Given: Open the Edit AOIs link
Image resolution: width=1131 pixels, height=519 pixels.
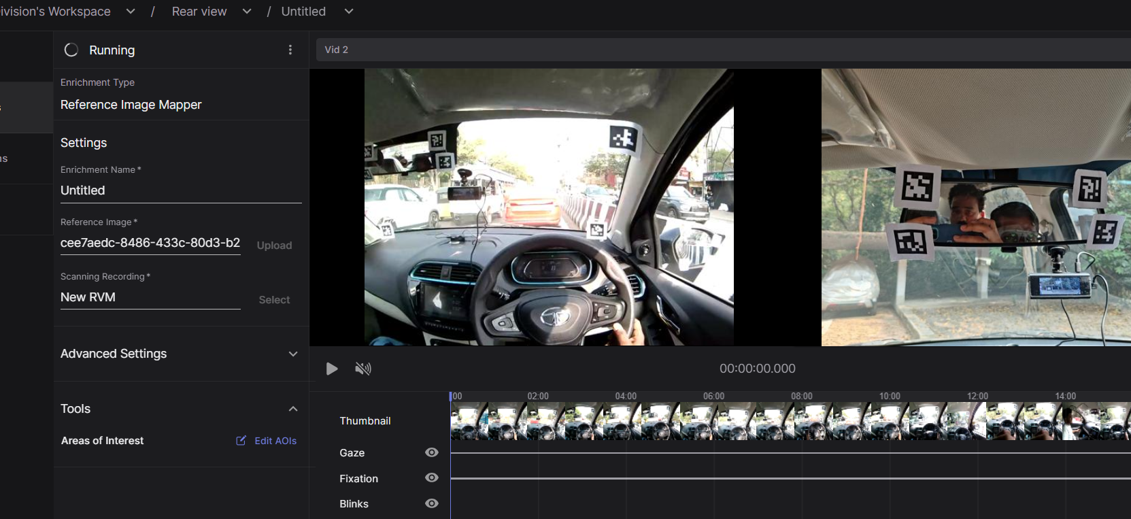Looking at the screenshot, I should 275,441.
